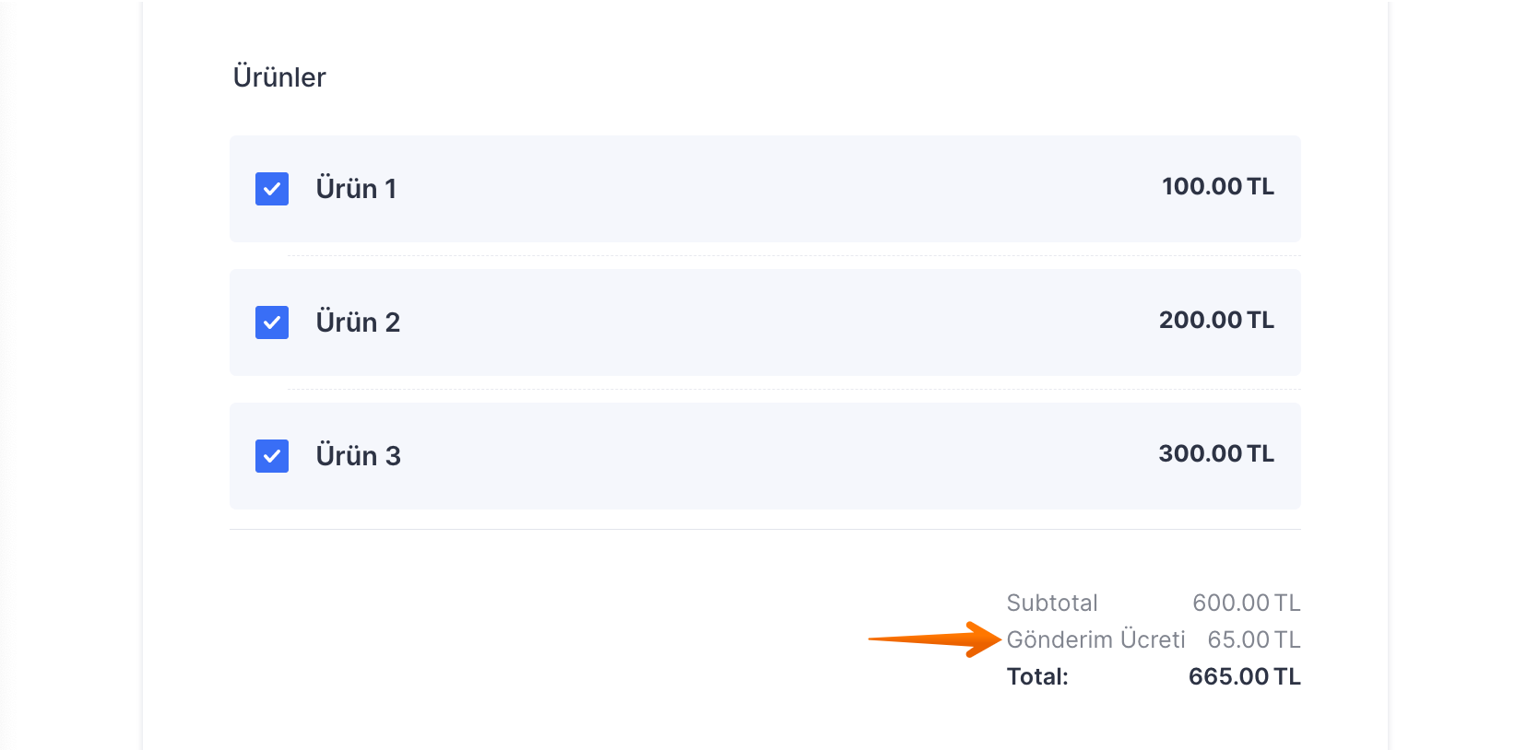The image size is (1539, 750).
Task: Deselect the Ürün 3 checkbox
Action: click(x=272, y=456)
